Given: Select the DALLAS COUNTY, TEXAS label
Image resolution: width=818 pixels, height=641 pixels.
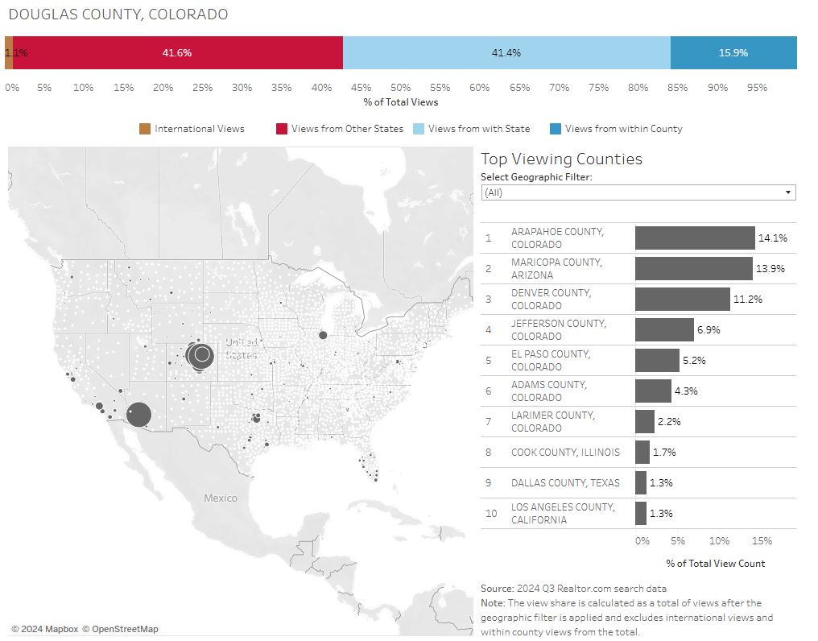Looking at the screenshot, I should [565, 483].
